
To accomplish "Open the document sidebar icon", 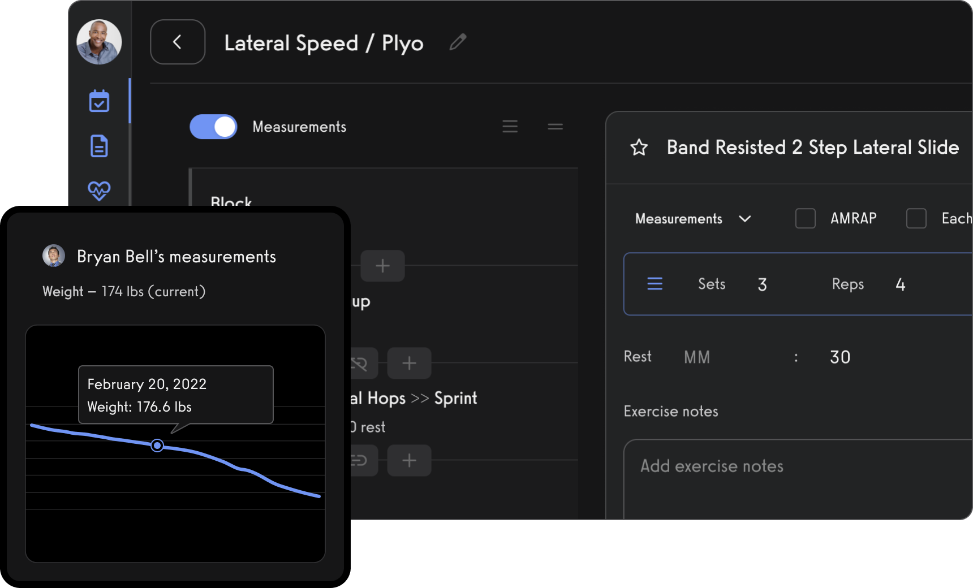I will (x=99, y=146).
